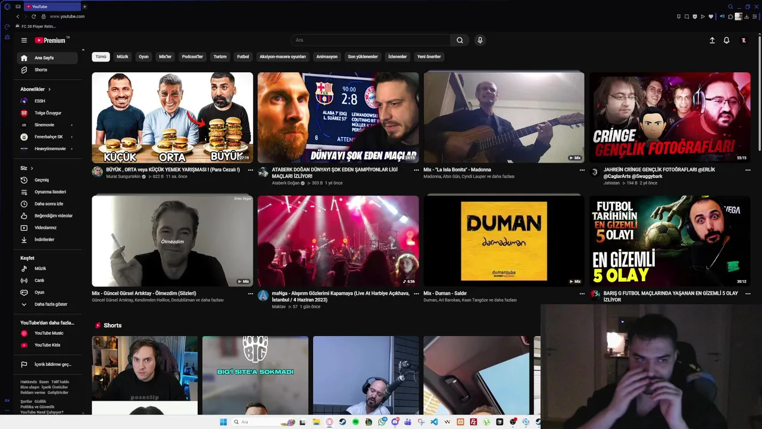The width and height of the screenshot is (762, 429).
Task: Open more options for Ataberk Doğan video
Action: tap(416, 170)
